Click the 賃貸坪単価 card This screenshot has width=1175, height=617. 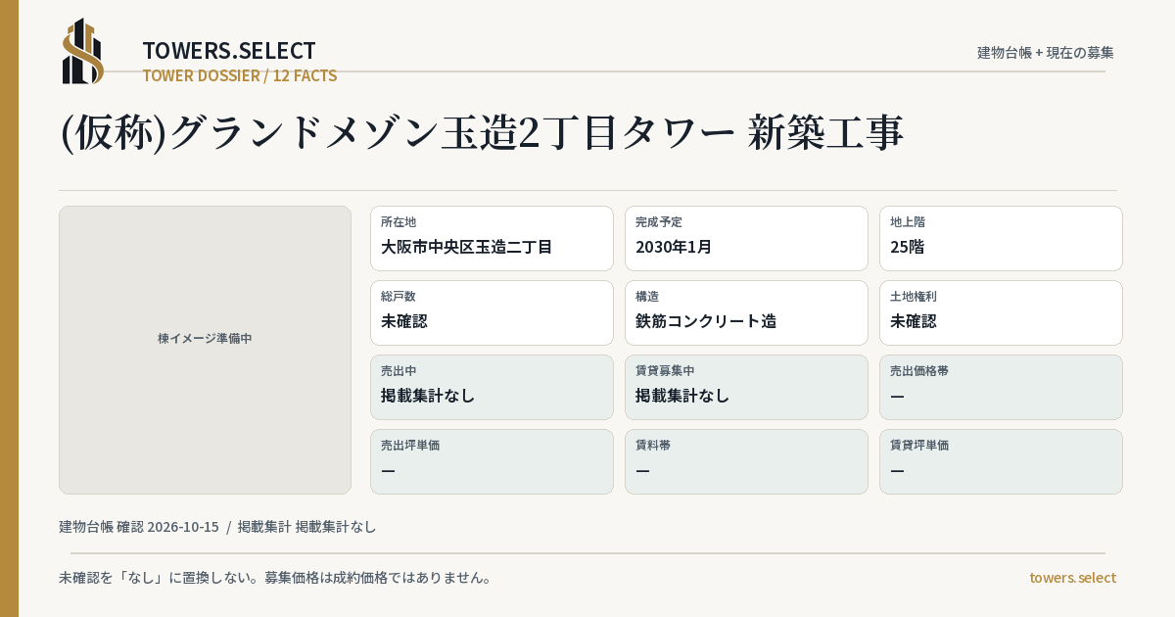coord(1001,461)
